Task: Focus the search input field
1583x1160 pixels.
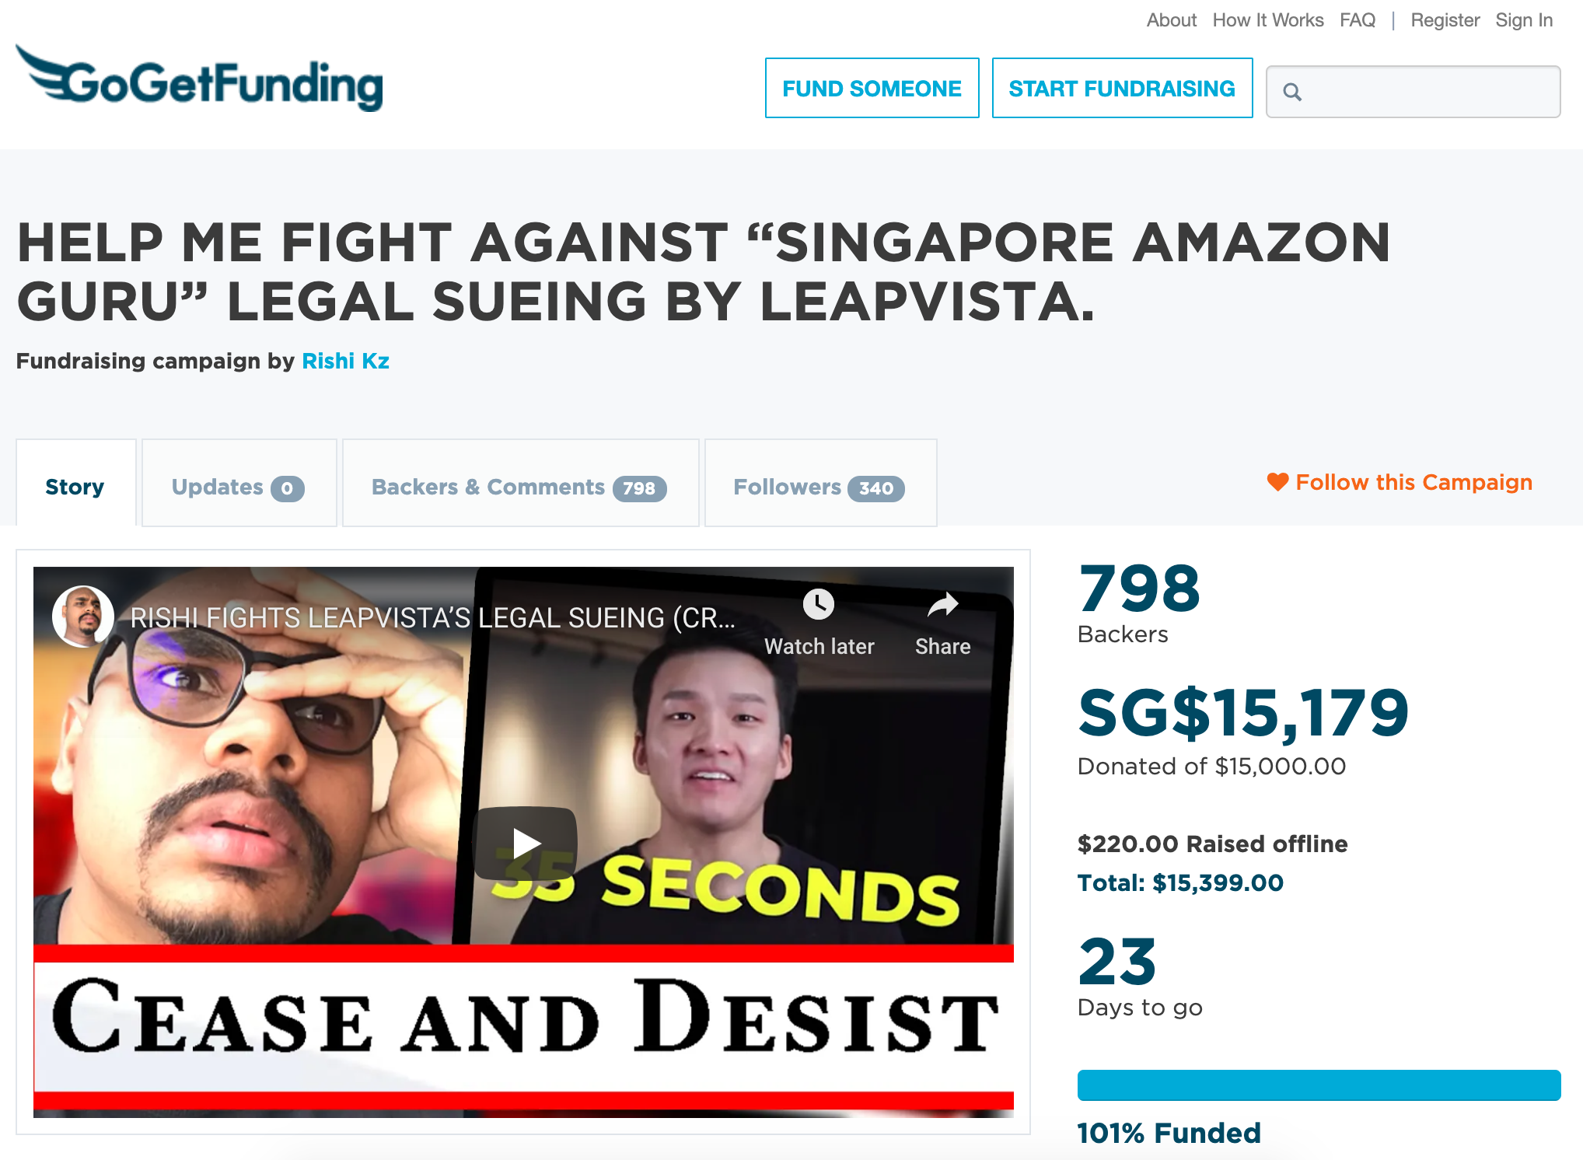Action: tap(1413, 92)
